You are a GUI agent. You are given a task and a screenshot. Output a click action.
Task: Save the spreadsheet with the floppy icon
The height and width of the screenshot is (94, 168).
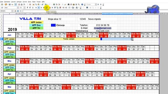[10, 4]
